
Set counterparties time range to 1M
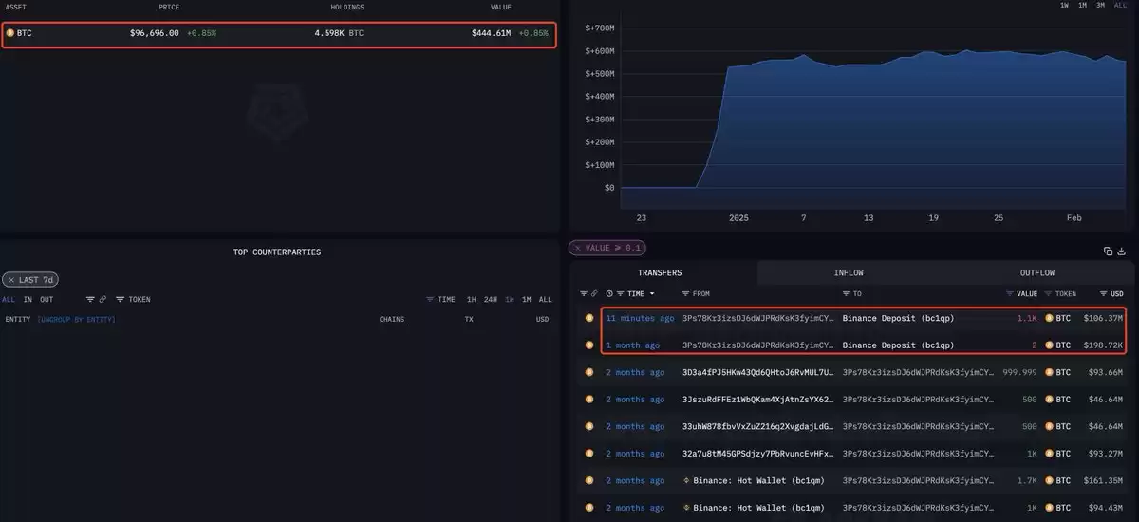526,300
